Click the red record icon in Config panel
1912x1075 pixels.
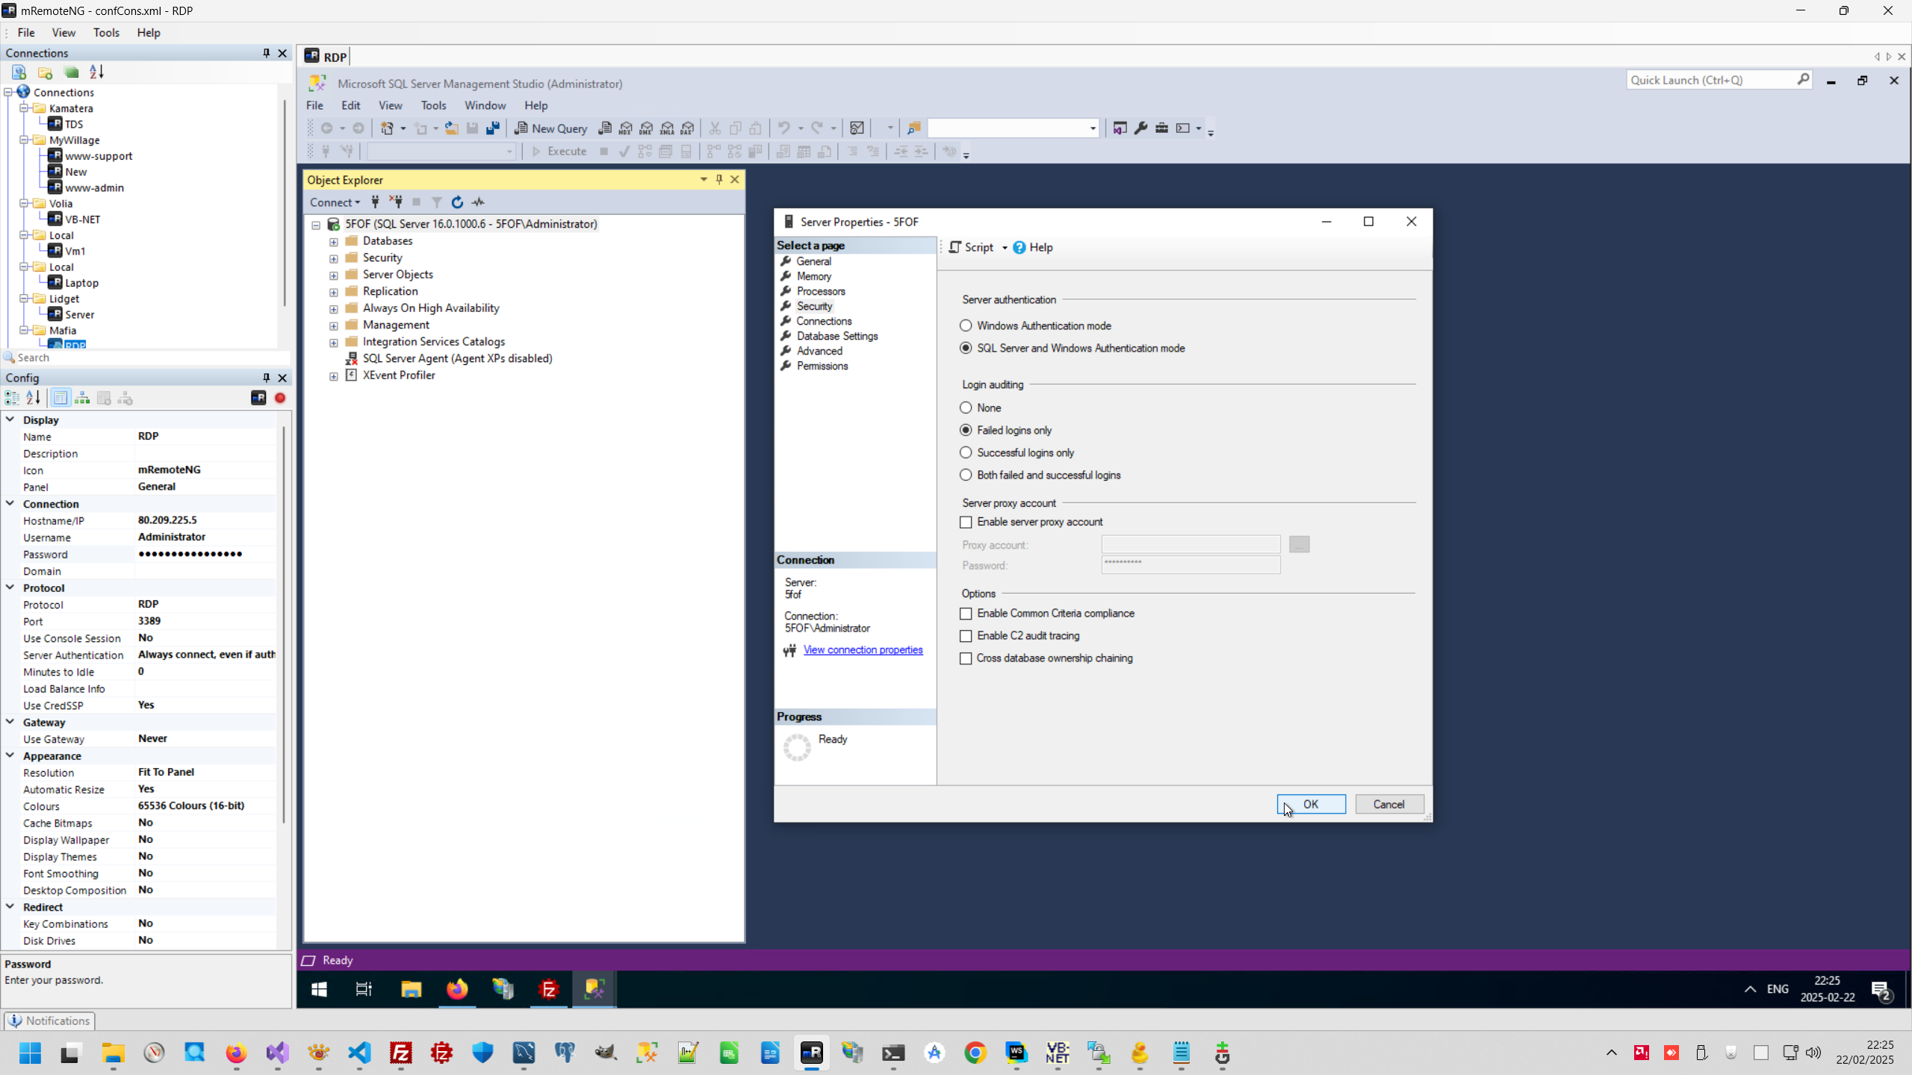(280, 398)
